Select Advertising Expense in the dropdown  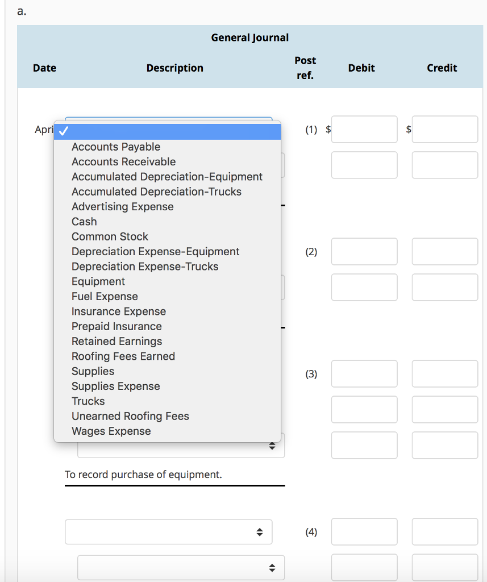tap(122, 206)
